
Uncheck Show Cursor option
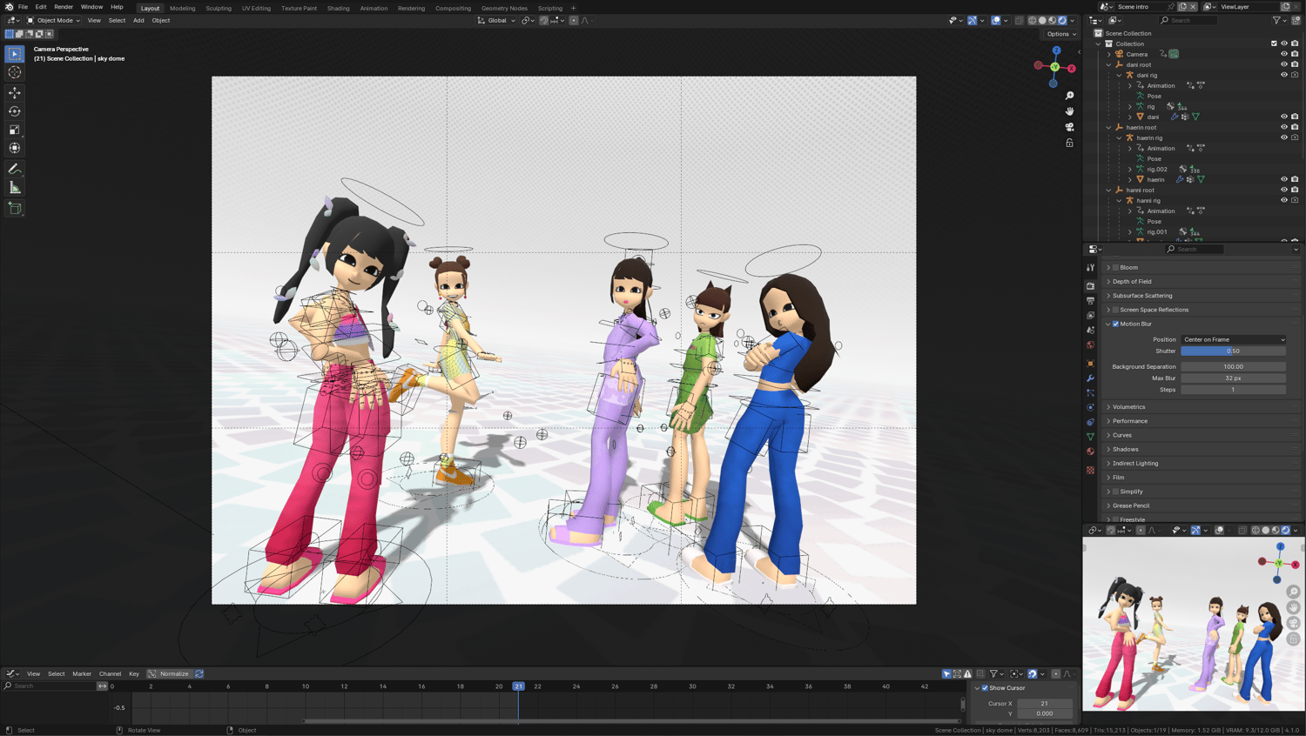(x=985, y=688)
